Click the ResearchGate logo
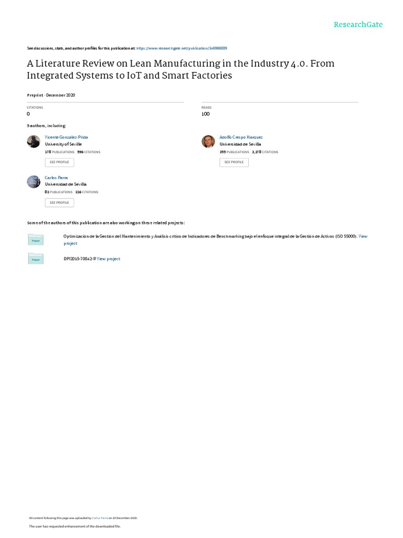The width and height of the screenshot is (403, 538). point(358,24)
